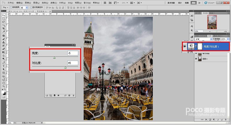Launch Mini Bridge from the application bar
The width and height of the screenshot is (231, 125).
pos(110,3)
